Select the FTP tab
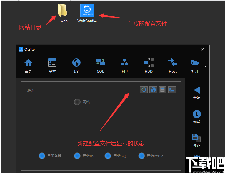The image size is (225, 173). click(124, 66)
